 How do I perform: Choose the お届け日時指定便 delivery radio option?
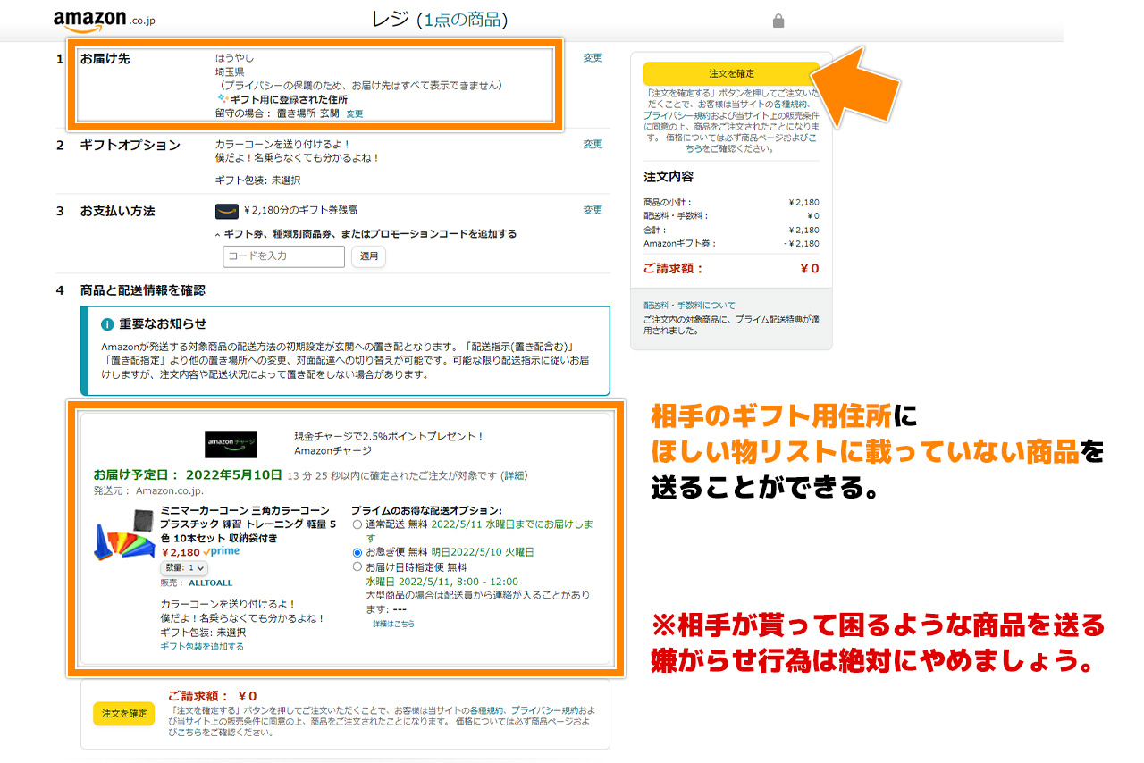coord(357,567)
